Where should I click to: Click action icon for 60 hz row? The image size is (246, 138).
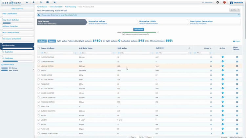coord(222,84)
